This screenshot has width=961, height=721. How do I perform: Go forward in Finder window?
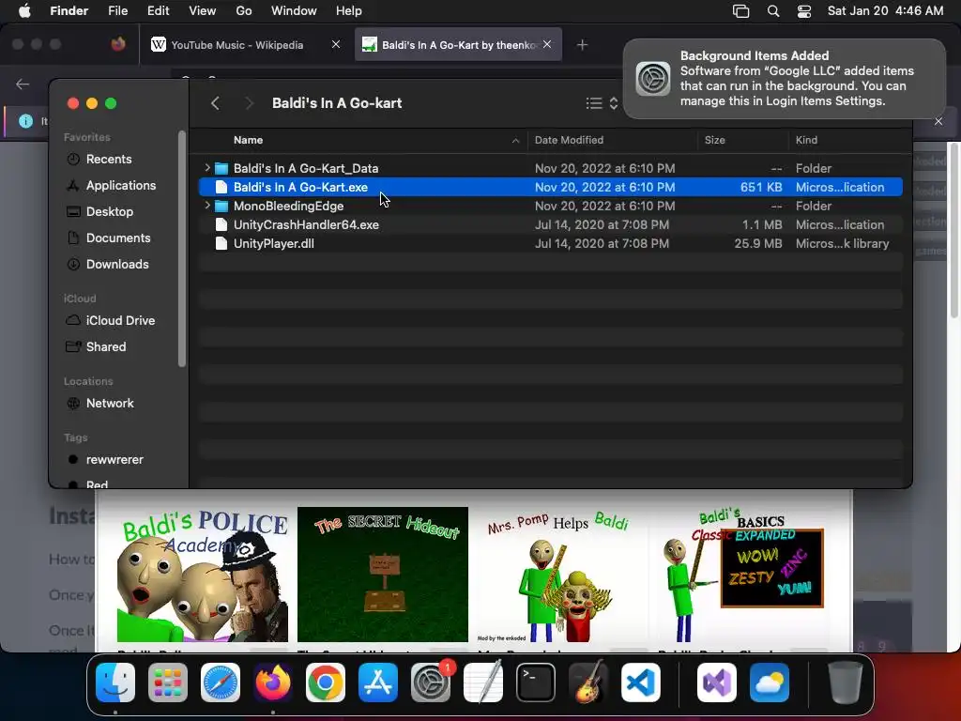click(x=249, y=103)
